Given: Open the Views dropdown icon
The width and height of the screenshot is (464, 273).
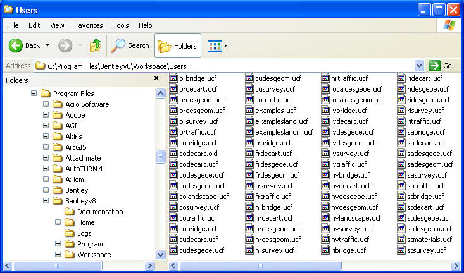Looking at the screenshot, I should (x=217, y=45).
